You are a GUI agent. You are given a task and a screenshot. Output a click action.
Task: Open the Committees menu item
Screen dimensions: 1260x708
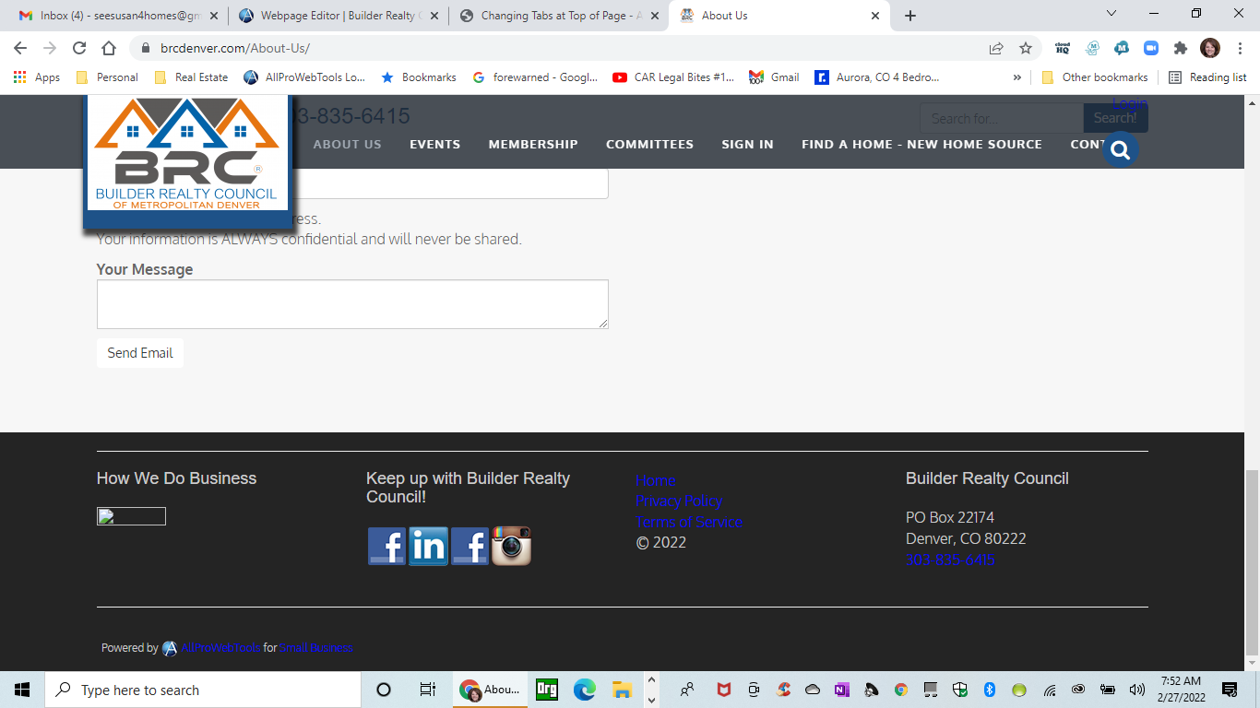point(649,145)
